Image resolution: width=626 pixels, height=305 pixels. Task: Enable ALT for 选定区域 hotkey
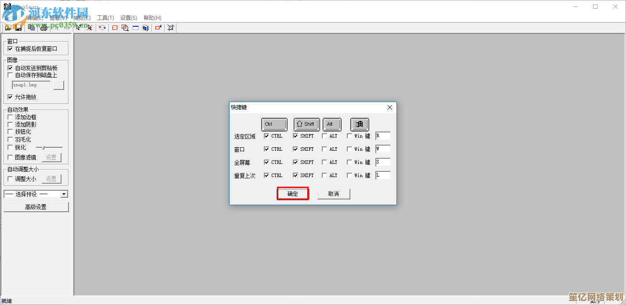(x=324, y=136)
